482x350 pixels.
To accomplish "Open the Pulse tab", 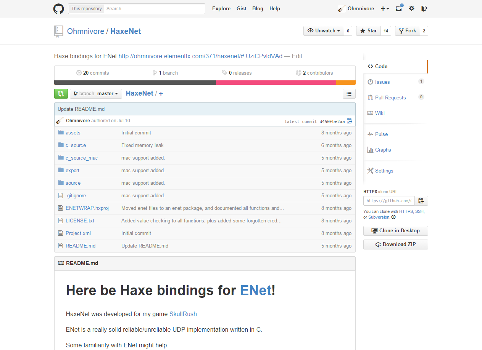I will click(x=396, y=134).
